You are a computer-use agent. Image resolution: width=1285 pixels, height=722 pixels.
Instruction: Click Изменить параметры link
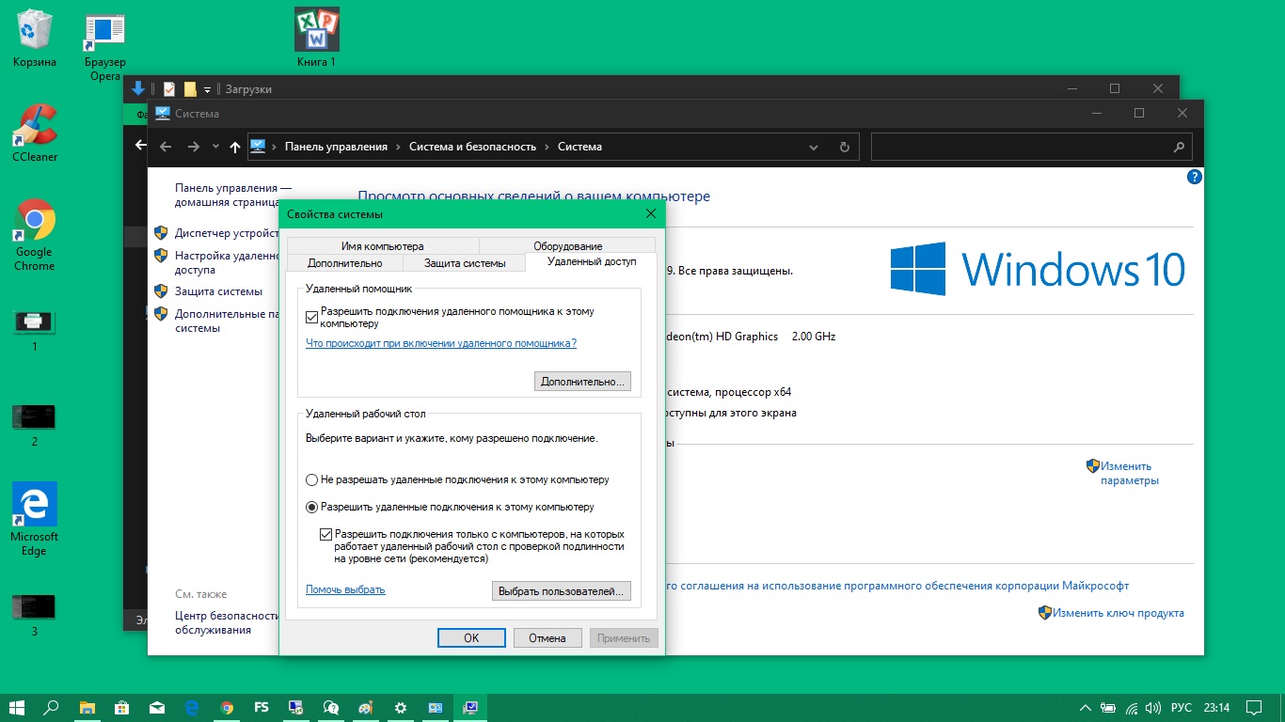pyautogui.click(x=1129, y=473)
